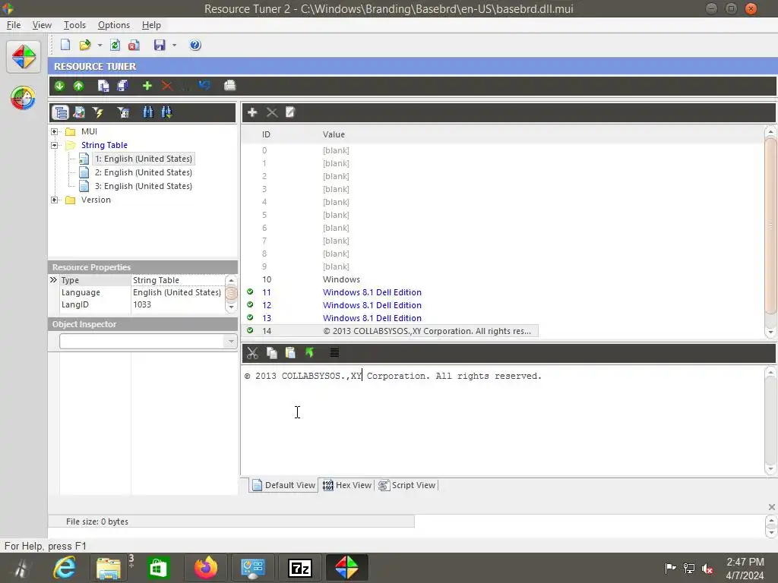Save the file with the floppy disk icon
Viewport: 778px width, 583px height.
pos(160,45)
